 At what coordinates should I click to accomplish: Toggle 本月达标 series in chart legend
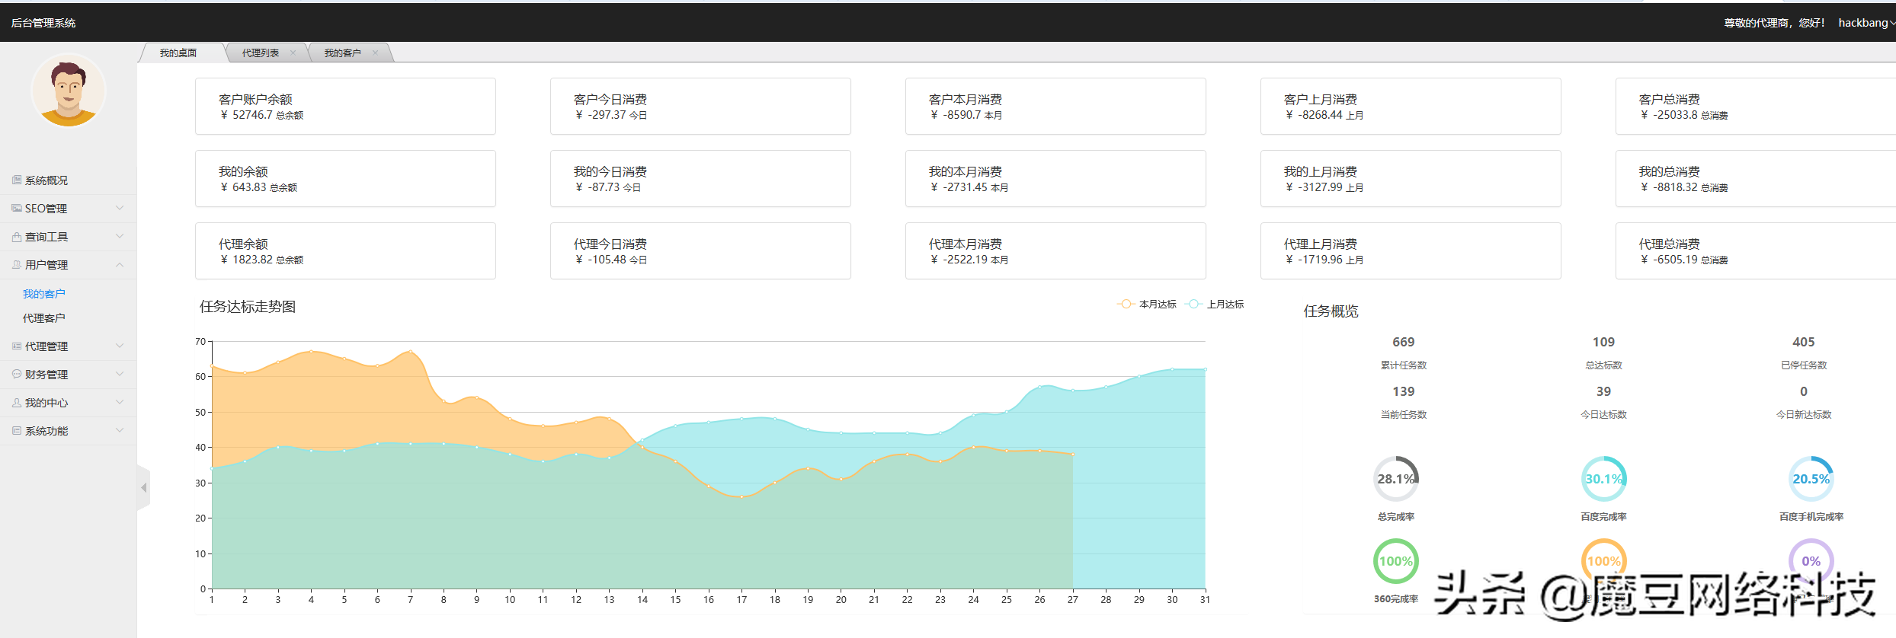[x=1147, y=305]
